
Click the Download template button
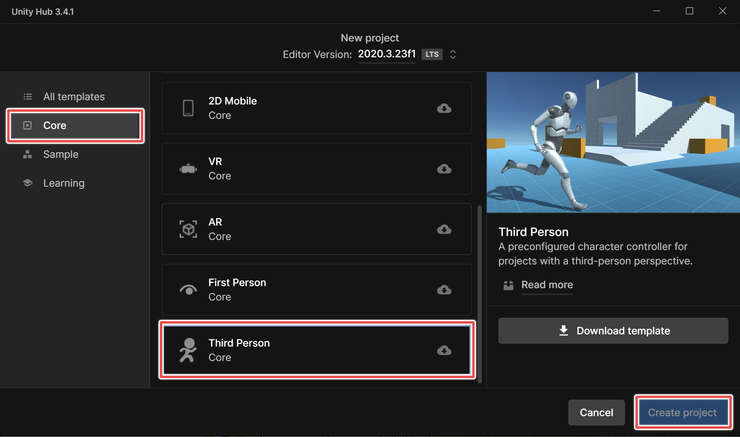(613, 331)
